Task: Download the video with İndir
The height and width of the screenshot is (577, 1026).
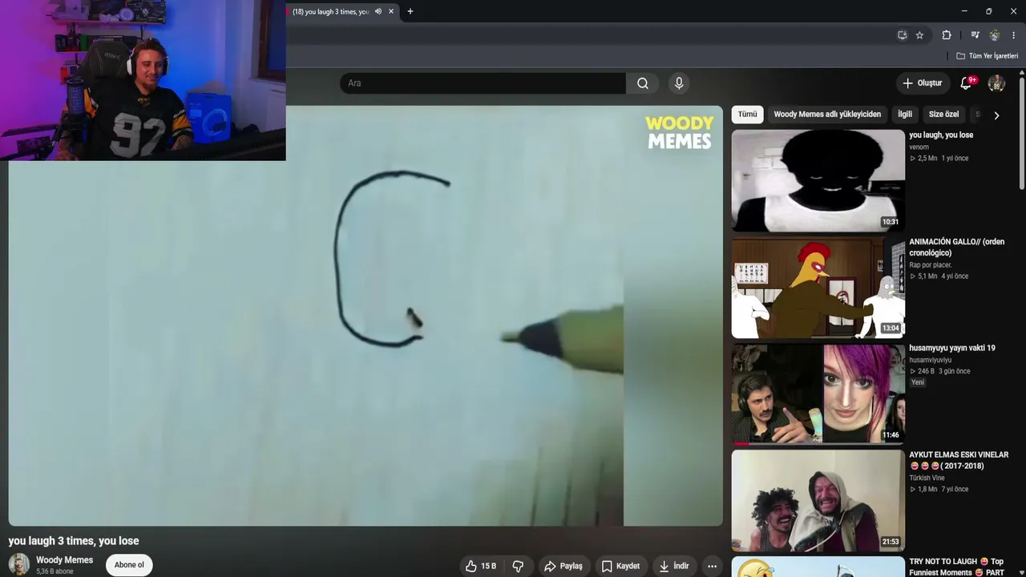Action: [673, 566]
